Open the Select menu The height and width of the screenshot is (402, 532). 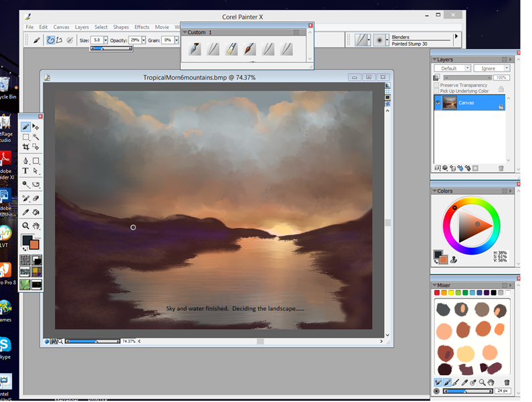(101, 27)
